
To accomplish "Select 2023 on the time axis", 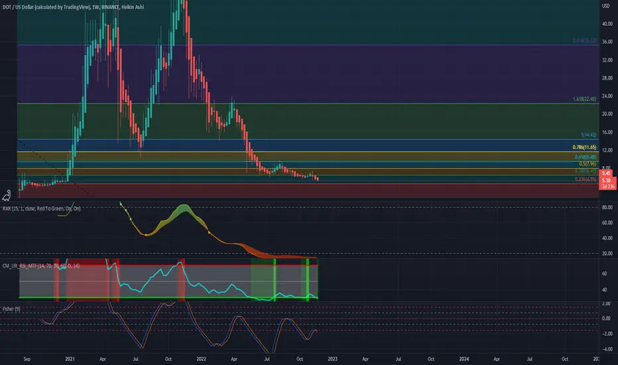I will click(x=332, y=359).
